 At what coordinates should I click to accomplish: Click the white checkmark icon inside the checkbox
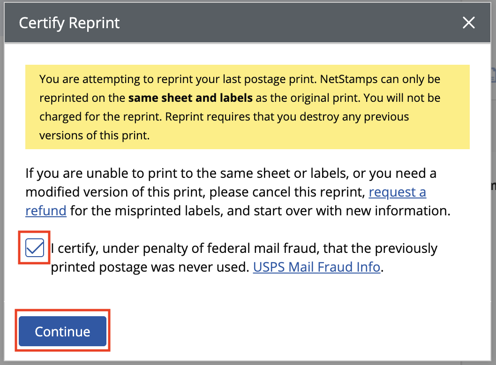click(34, 248)
